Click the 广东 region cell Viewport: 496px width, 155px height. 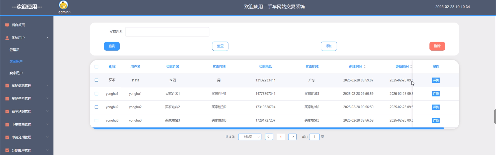click(312, 80)
